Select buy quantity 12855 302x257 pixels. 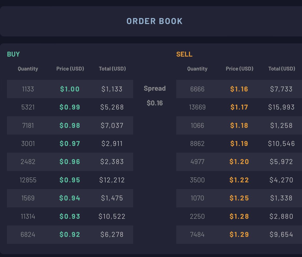(x=28, y=180)
